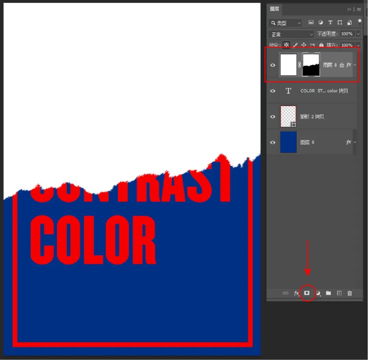Screen dimensions: 368x360
Task: Open the Layers panel hamburger menu
Action: tap(359, 10)
